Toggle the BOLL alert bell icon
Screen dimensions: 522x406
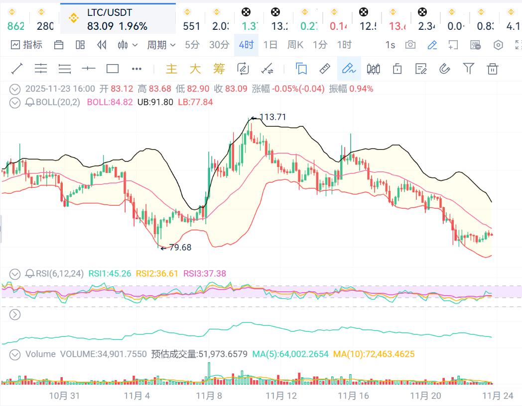[30, 102]
